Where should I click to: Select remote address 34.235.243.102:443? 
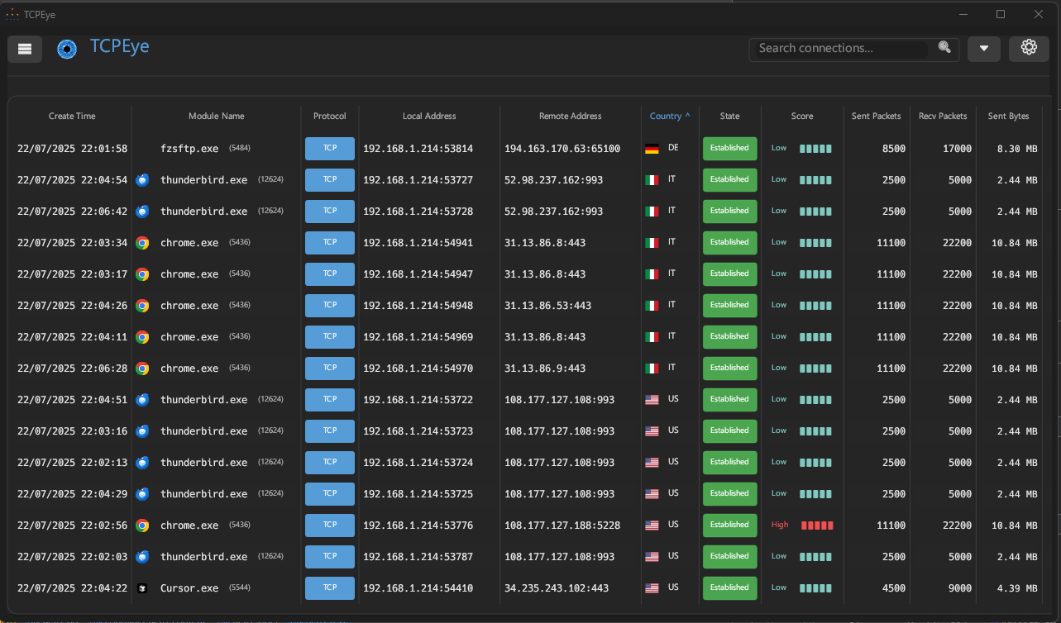coord(557,588)
